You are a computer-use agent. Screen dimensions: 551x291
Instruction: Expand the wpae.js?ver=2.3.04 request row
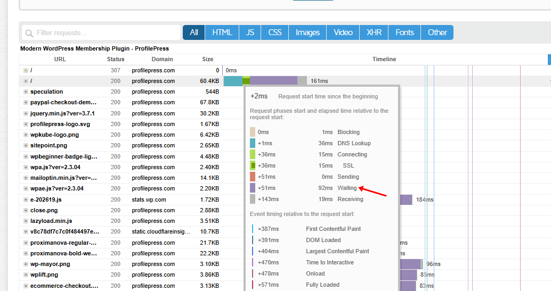(26, 188)
